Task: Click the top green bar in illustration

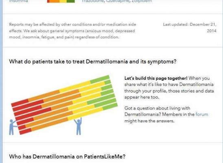Action: [x=100, y=79]
